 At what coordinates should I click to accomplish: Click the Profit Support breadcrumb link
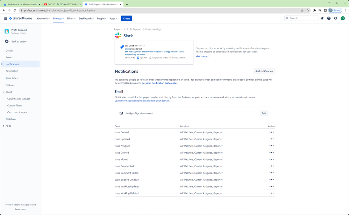click(x=134, y=29)
